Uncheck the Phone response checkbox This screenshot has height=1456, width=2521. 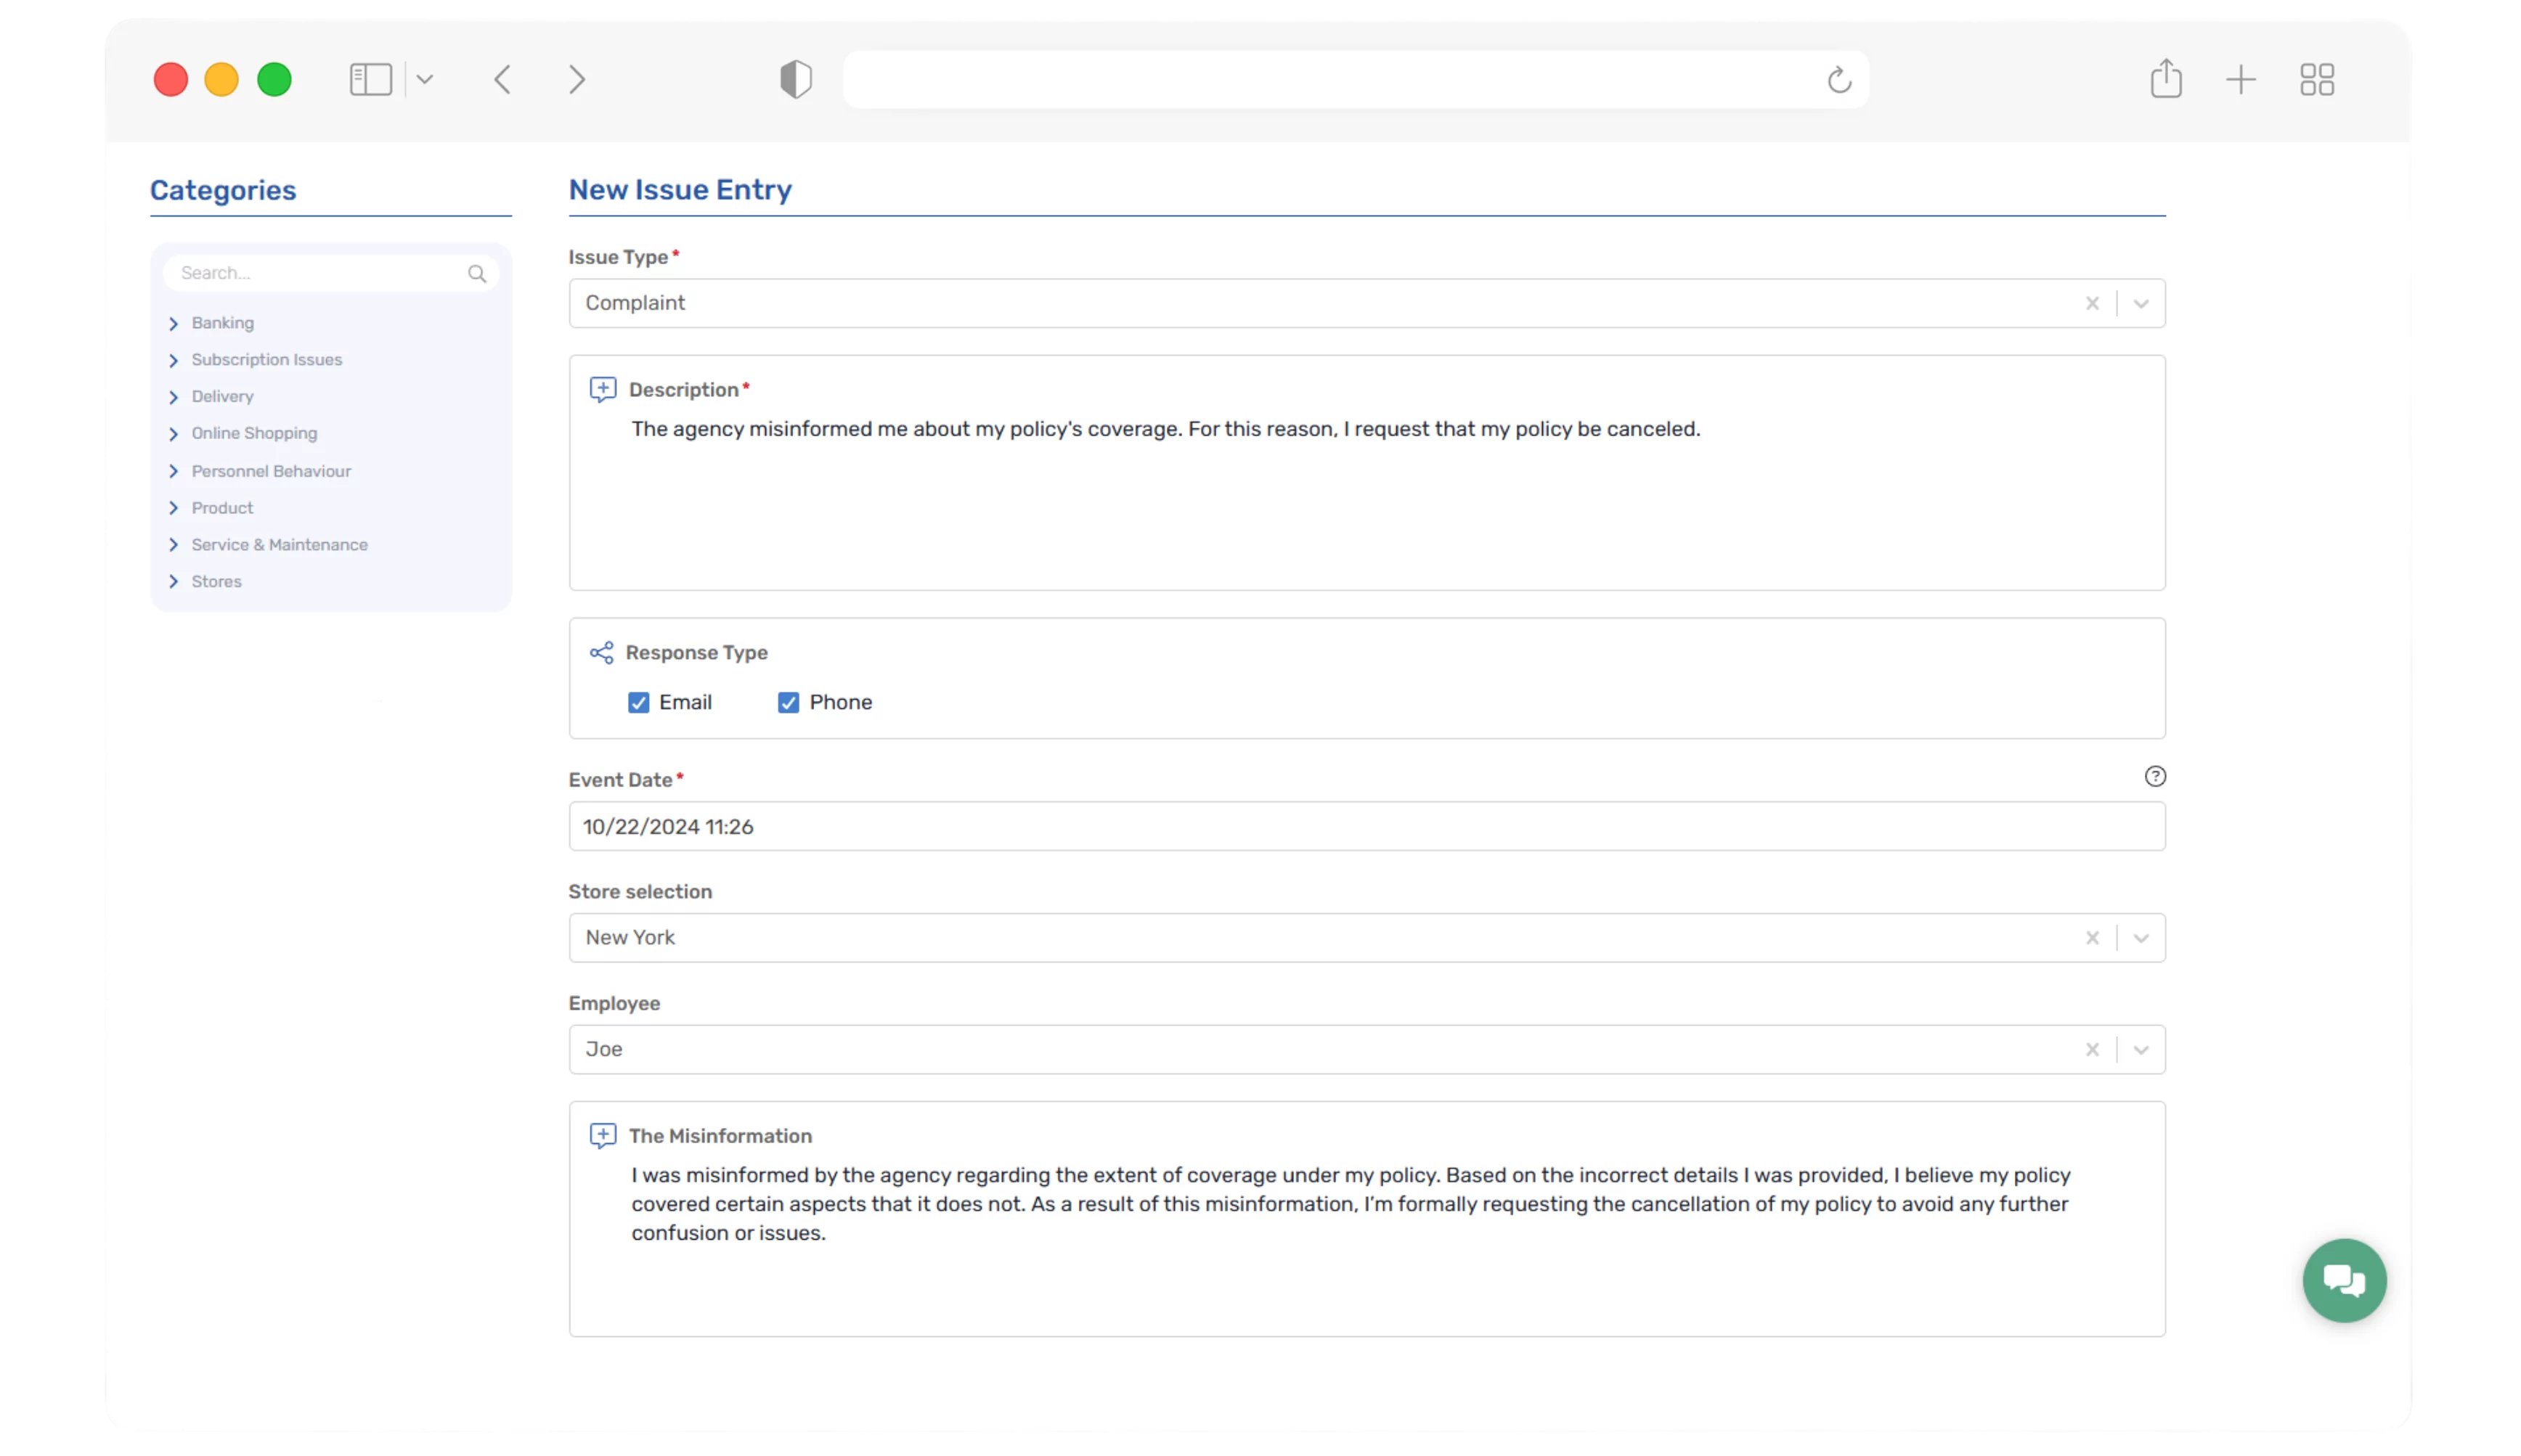pos(789,703)
